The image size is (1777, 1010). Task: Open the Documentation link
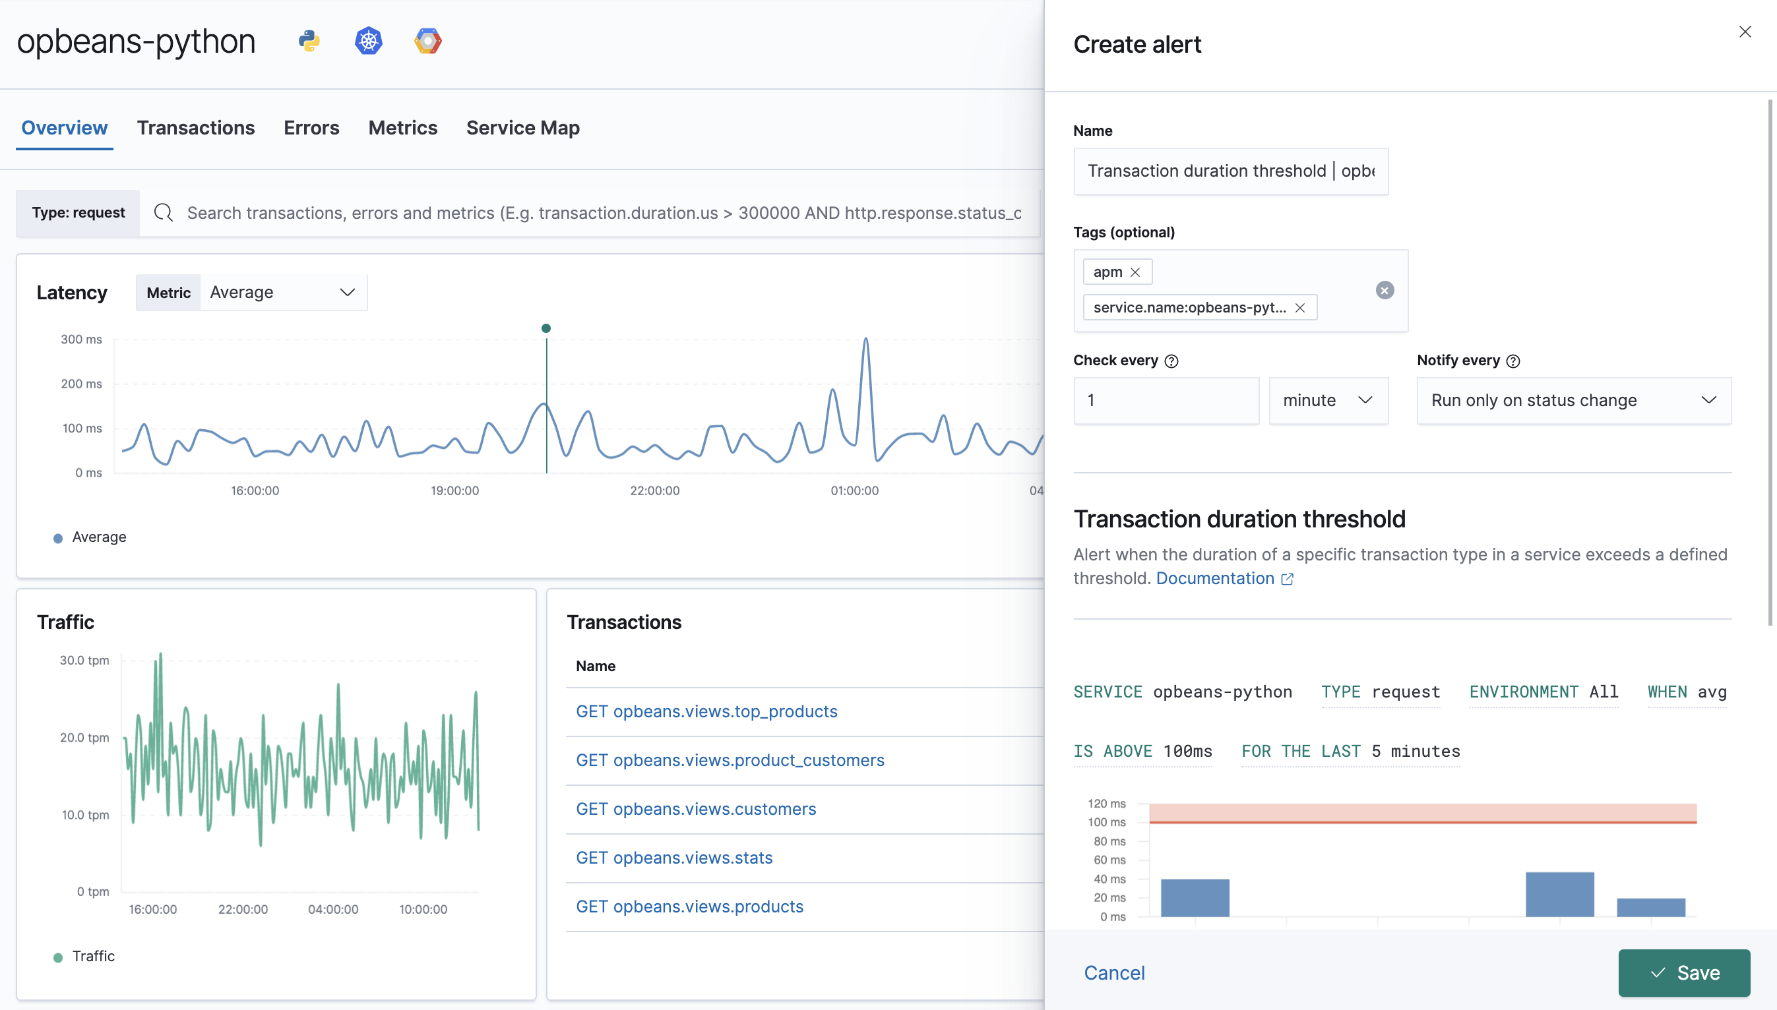1216,578
